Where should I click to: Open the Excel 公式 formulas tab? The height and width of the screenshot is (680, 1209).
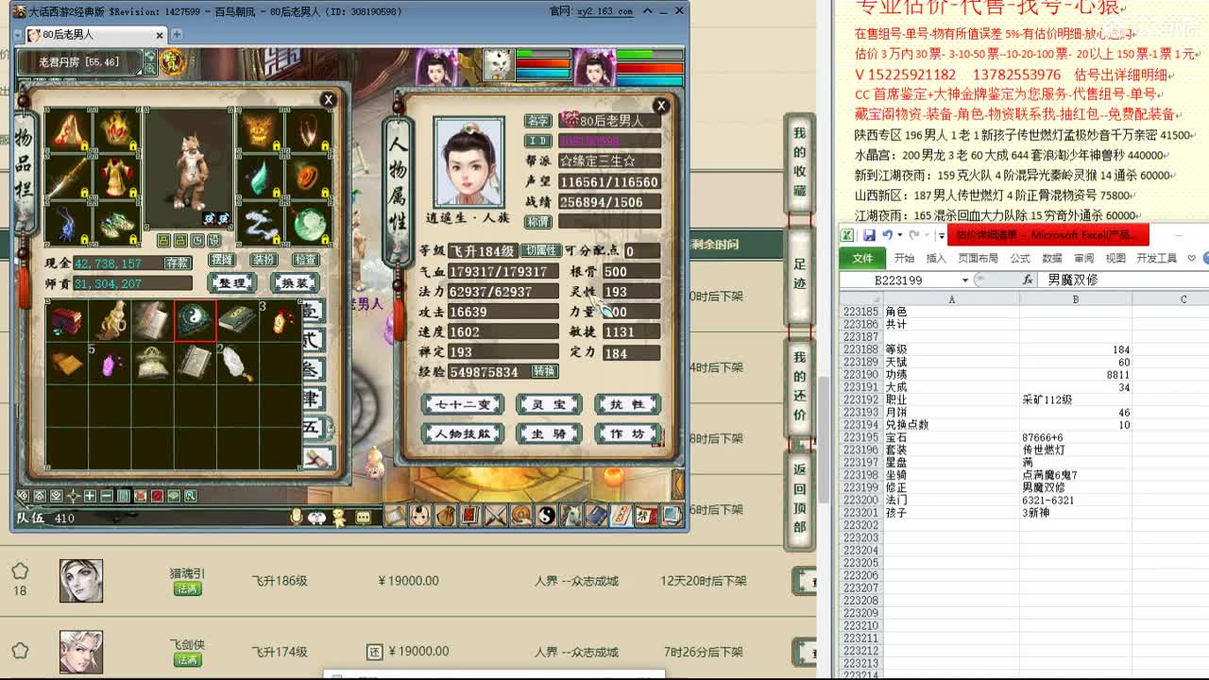1020,258
